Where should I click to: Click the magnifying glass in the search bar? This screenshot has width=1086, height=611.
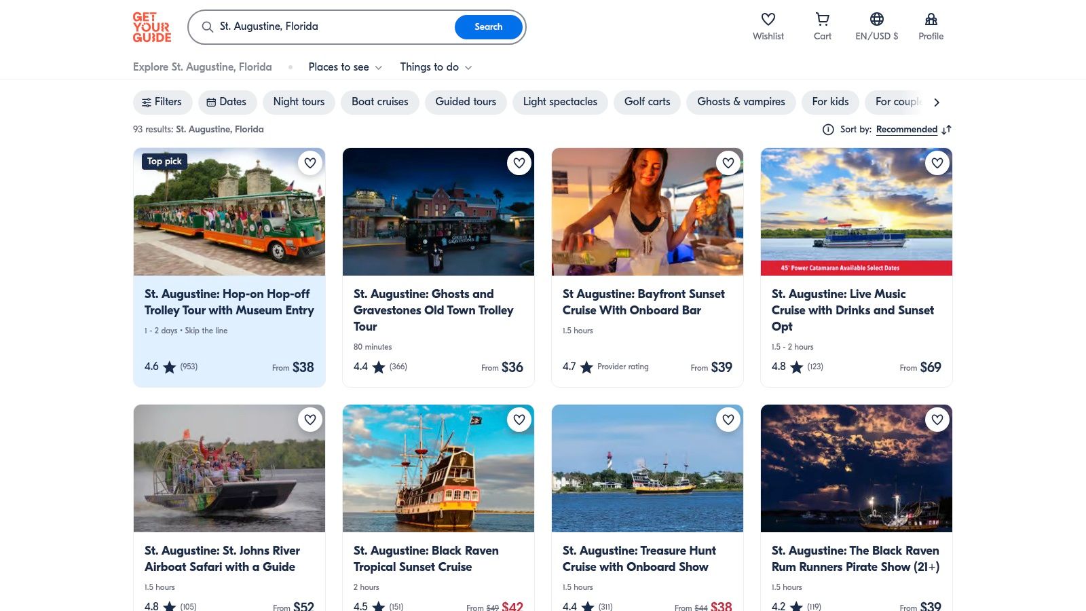point(207,27)
